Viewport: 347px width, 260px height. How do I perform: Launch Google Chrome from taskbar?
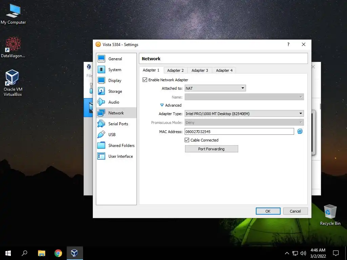[x=58, y=253]
